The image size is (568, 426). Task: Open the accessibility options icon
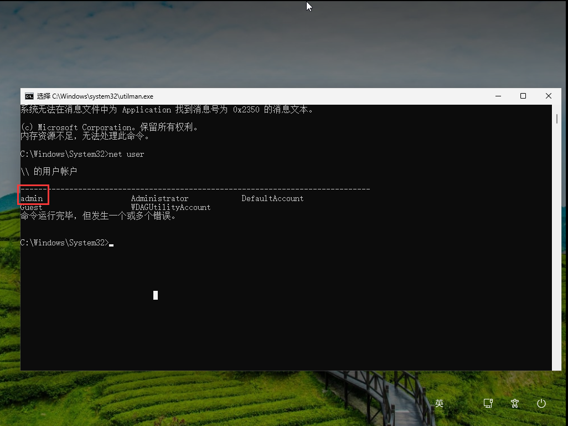pos(515,403)
